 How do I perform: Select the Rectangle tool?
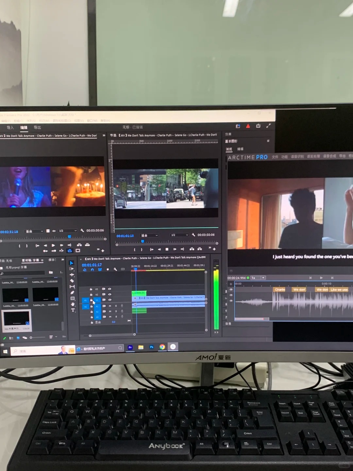pyautogui.click(x=73, y=298)
